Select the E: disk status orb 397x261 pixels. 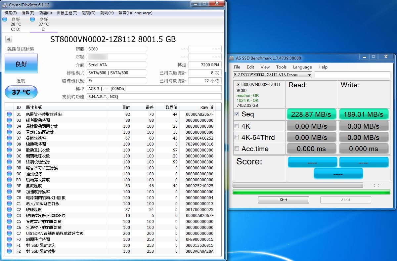(x=32, y=20)
